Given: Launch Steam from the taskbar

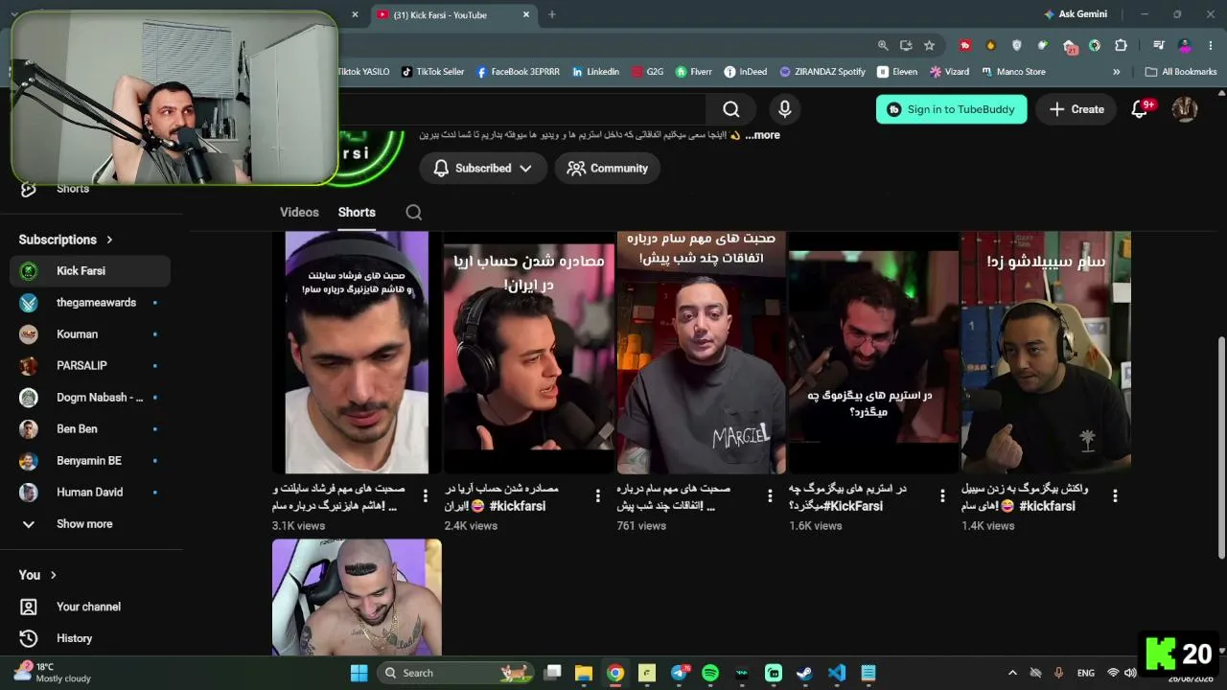Looking at the screenshot, I should point(805,673).
